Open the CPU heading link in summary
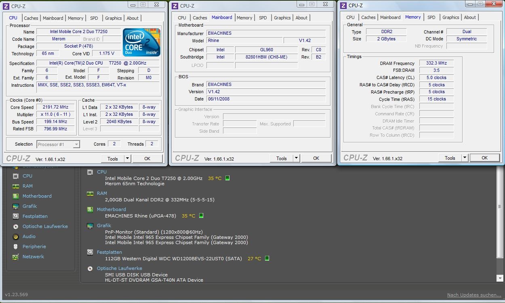The height and width of the screenshot is (303, 505). click(x=102, y=172)
